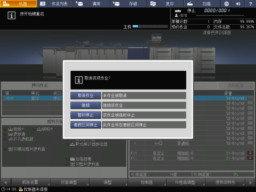Open the 双面调整 both-sides adjustment menu
256x192 pixels.
69,183
